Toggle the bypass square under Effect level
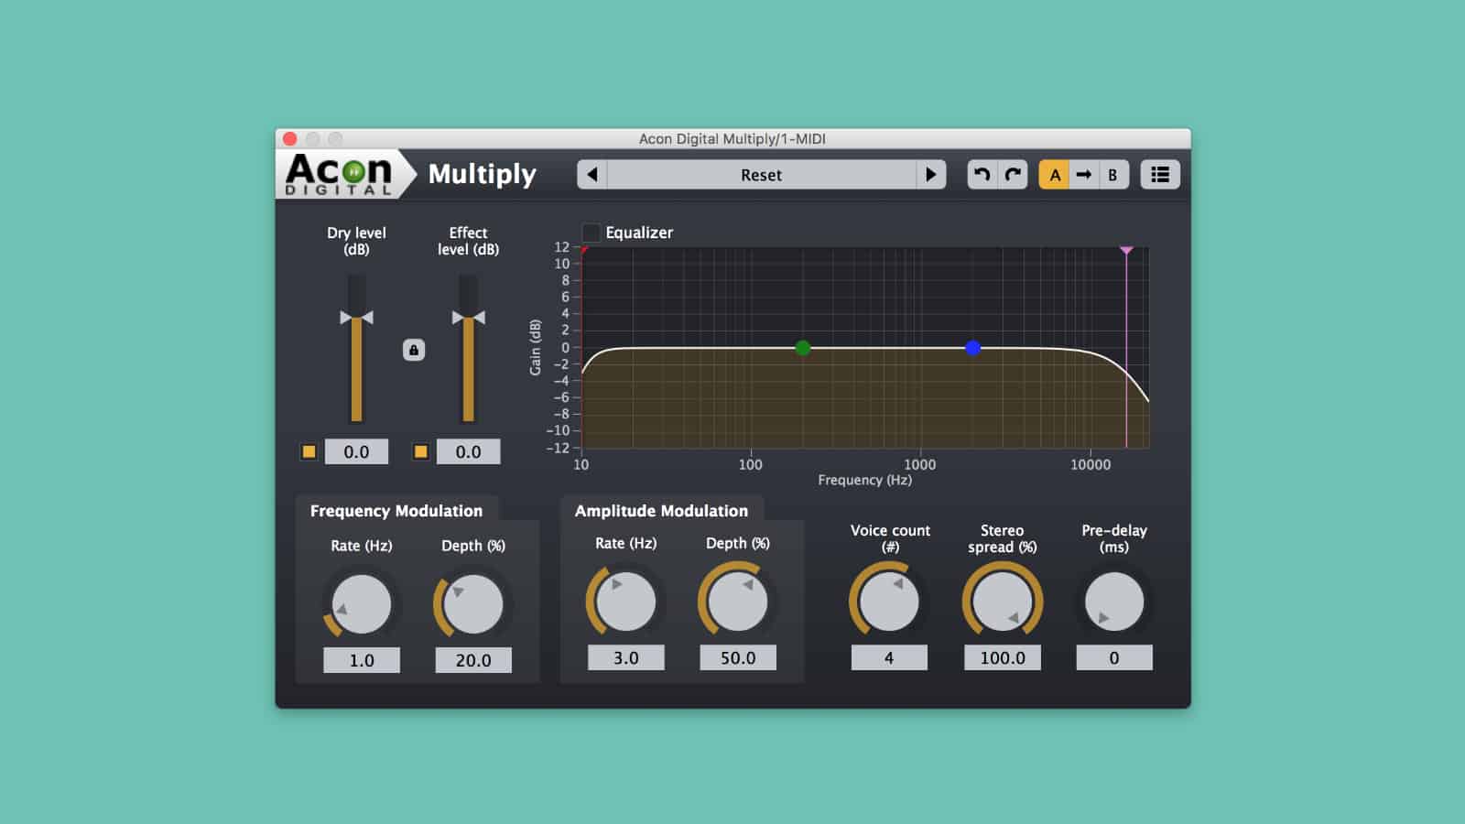Image resolution: width=1465 pixels, height=824 pixels. (420, 450)
